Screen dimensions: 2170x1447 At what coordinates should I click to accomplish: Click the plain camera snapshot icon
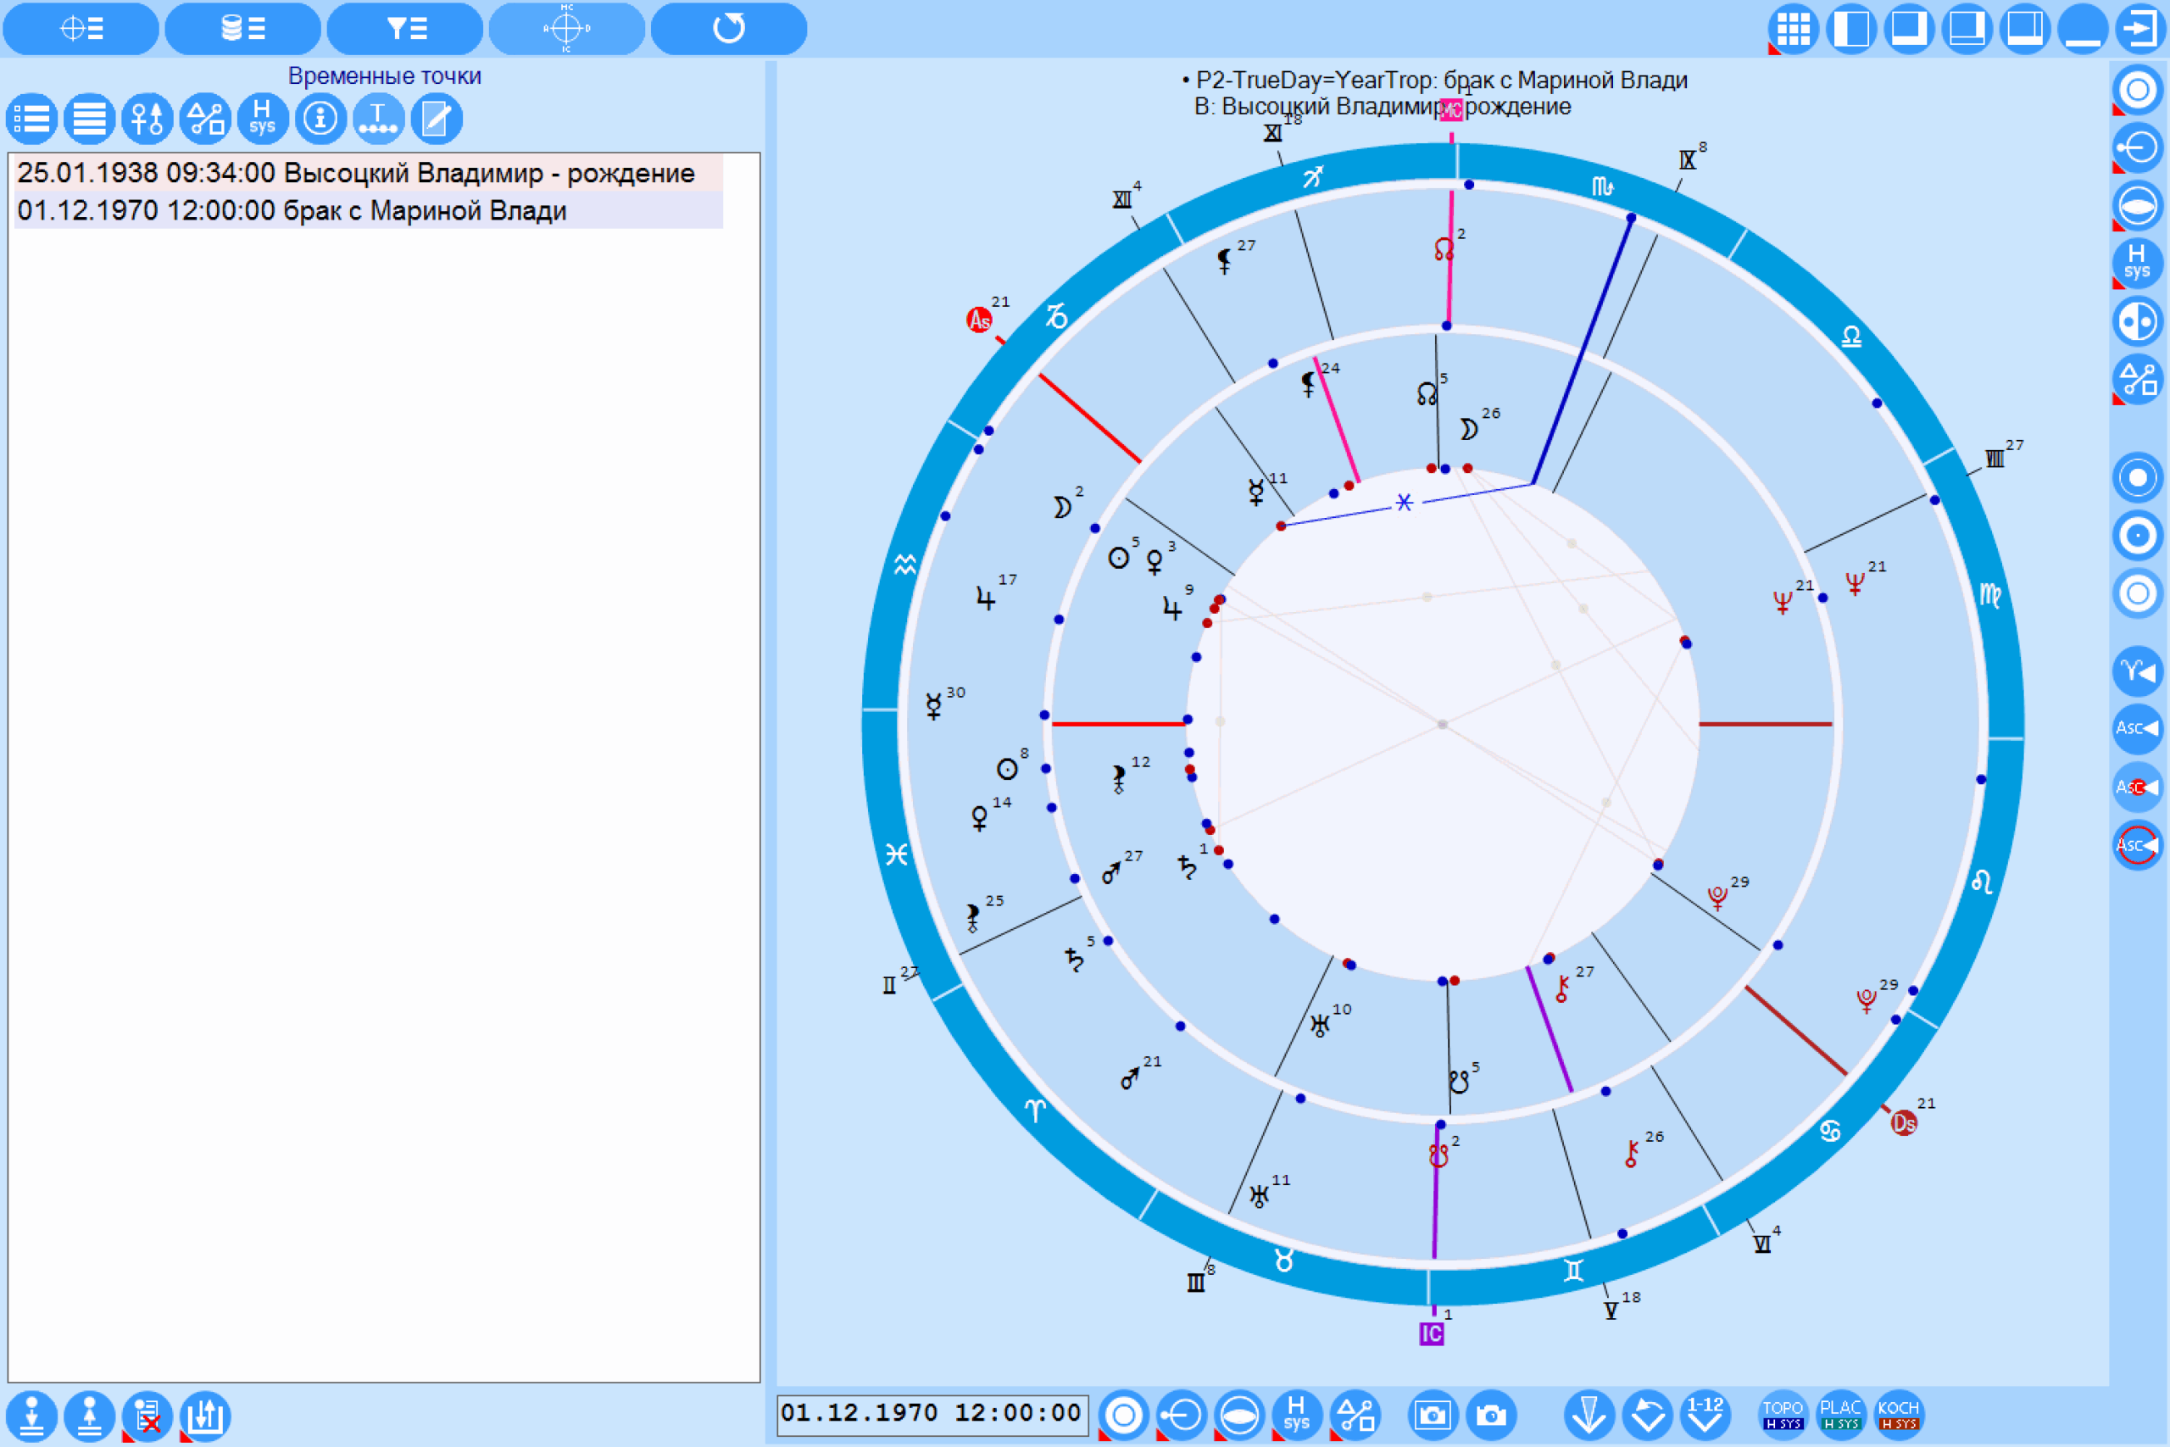point(1491,1415)
